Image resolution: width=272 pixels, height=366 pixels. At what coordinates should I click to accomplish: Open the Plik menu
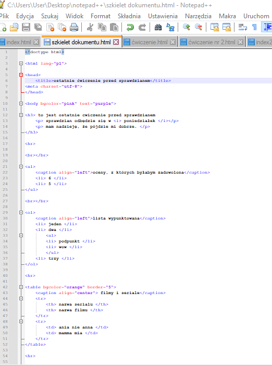click(x=5, y=16)
